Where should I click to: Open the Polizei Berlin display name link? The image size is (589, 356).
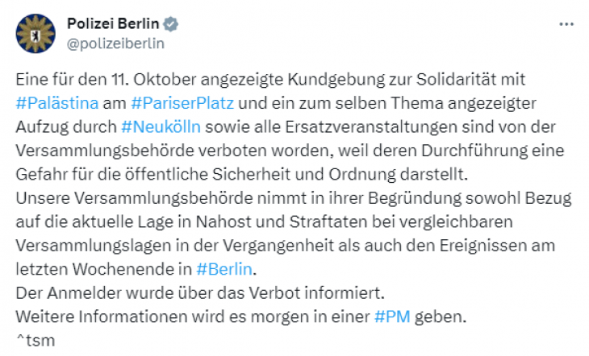coord(113,23)
